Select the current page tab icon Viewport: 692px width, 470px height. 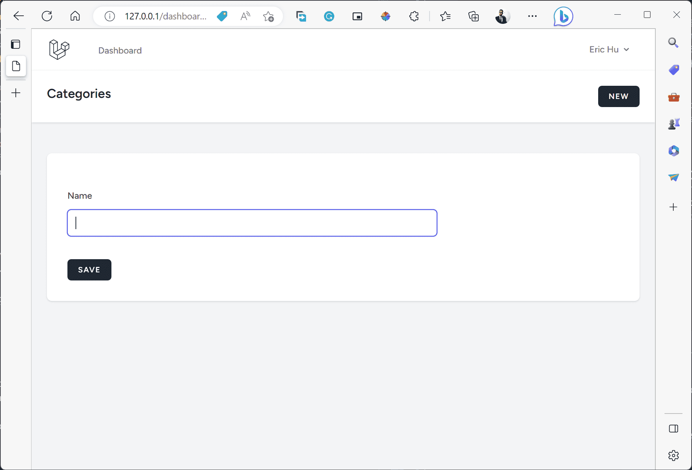16,66
